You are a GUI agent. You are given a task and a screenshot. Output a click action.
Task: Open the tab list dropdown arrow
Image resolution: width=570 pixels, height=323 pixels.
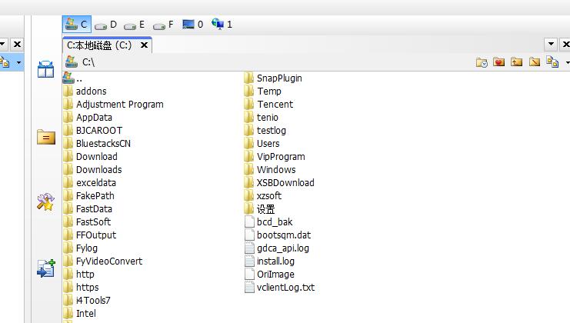551,45
